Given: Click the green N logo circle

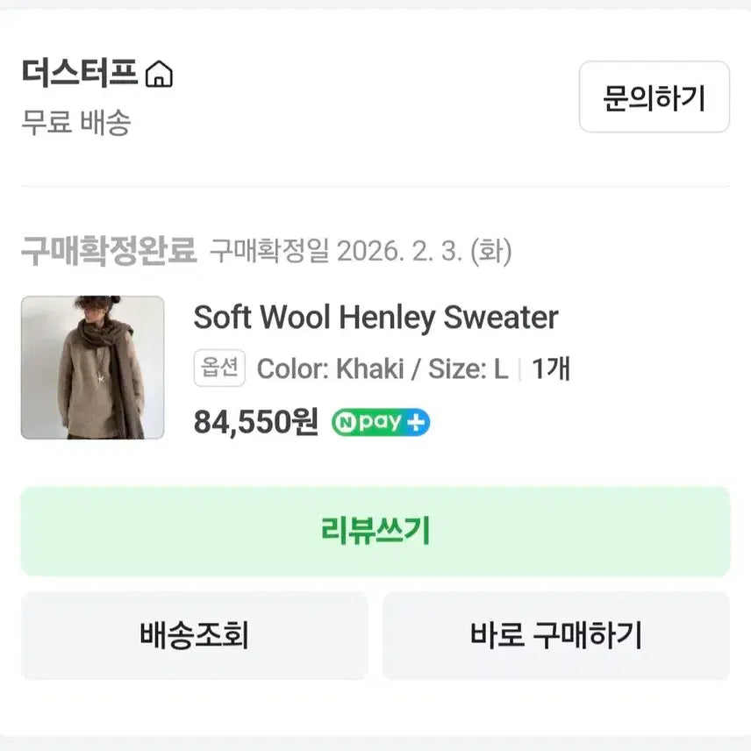Looking at the screenshot, I should [x=344, y=422].
